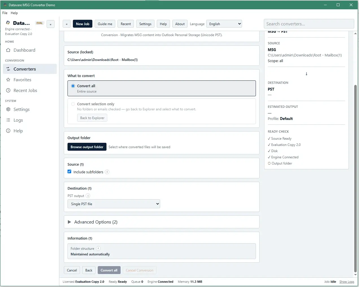
Task: Click the Recent toolbar button
Action: tap(126, 24)
